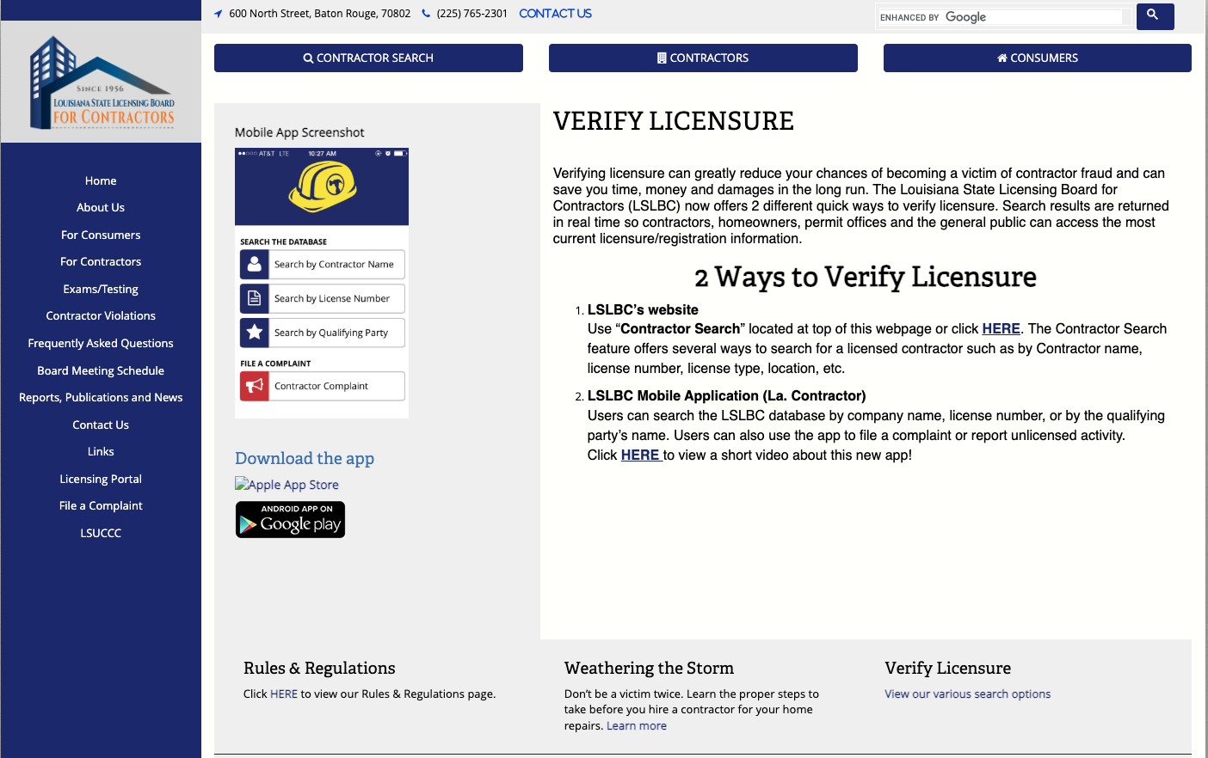This screenshot has height=758, width=1208.
Task: Click the person icon beside Search by Contractor Name
Action: click(255, 265)
